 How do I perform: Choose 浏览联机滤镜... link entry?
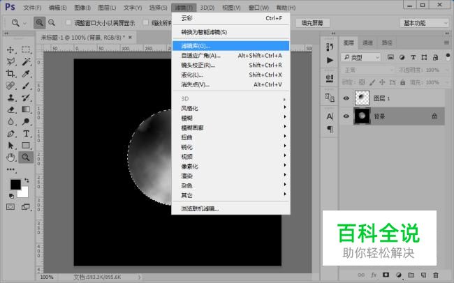click(231, 208)
